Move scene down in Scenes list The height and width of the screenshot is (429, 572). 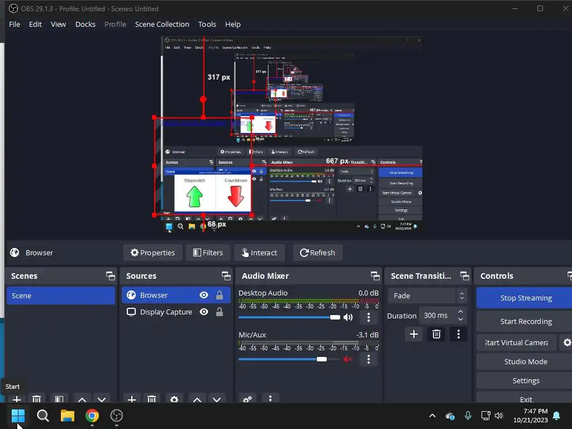tap(102, 399)
